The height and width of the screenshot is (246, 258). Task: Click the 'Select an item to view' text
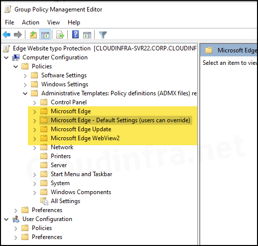(230, 63)
